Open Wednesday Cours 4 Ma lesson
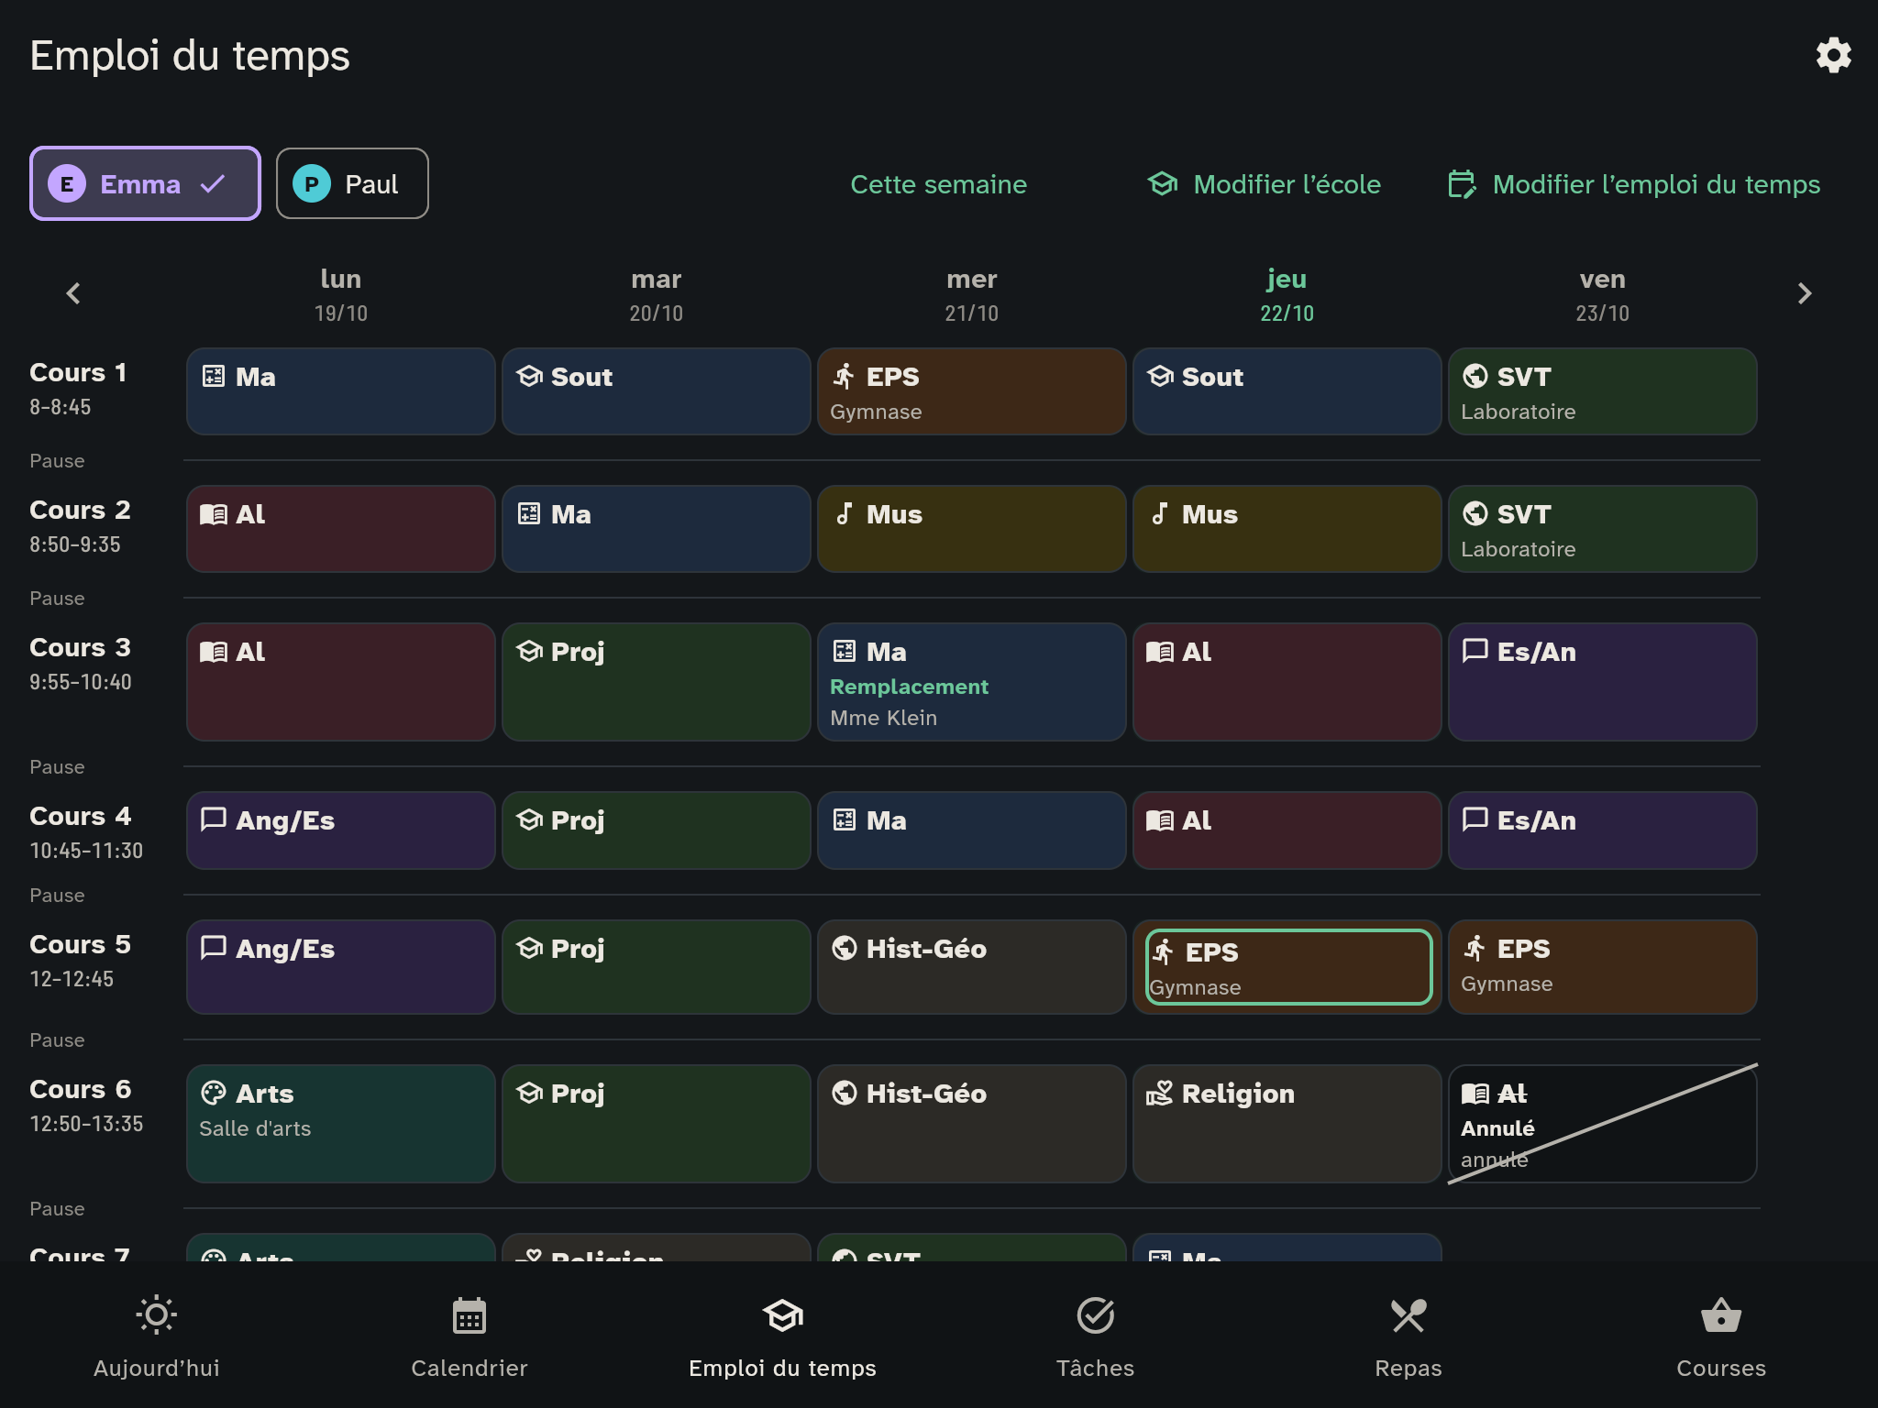This screenshot has width=1878, height=1408. tap(972, 830)
